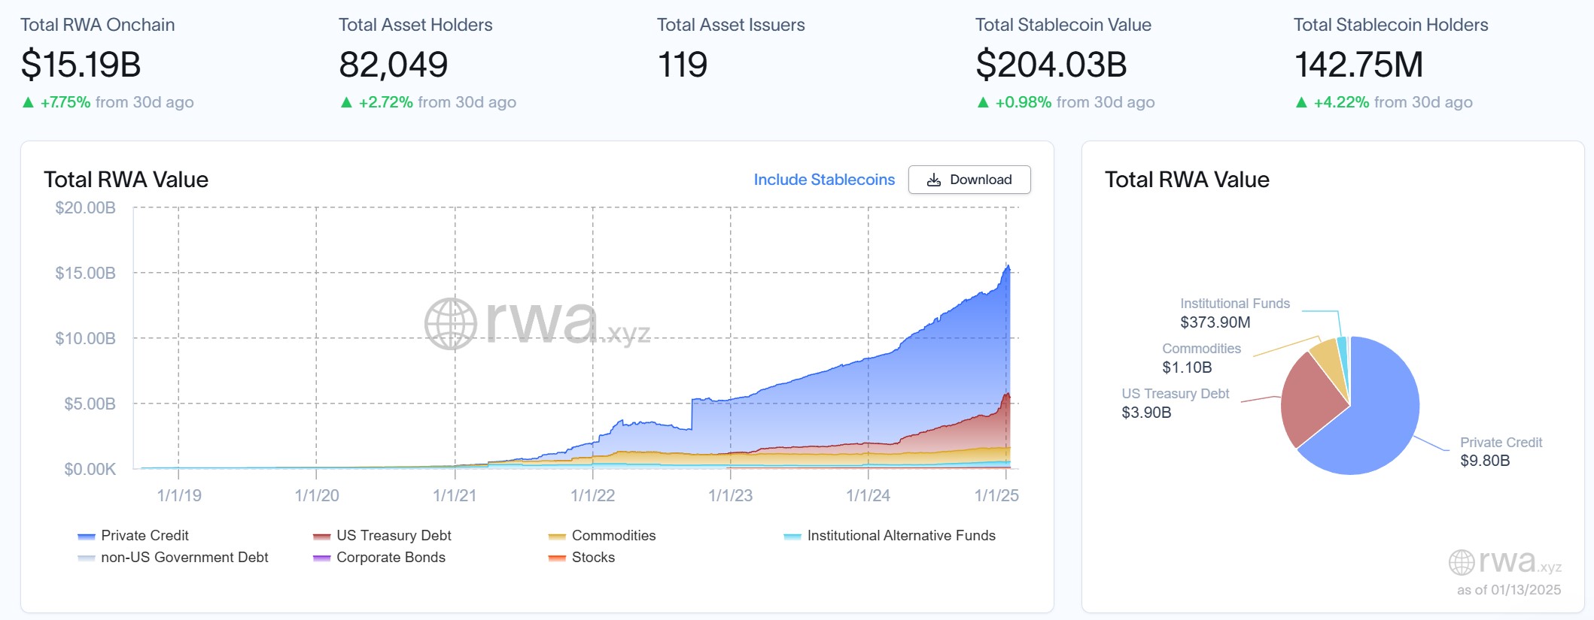Click the Institutional Funds pie label

pyautogui.click(x=1234, y=304)
